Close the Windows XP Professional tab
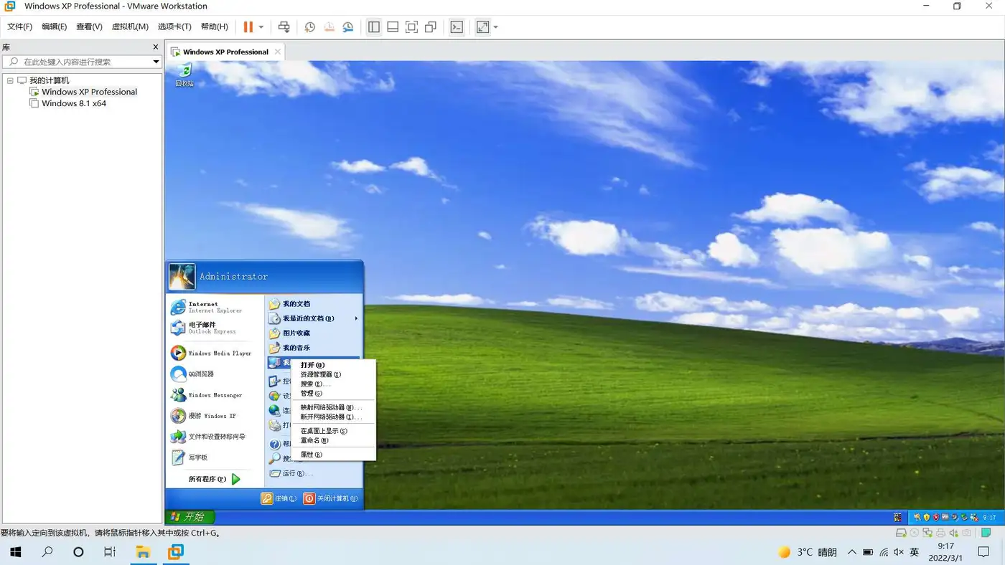The image size is (1005, 565). coord(278,52)
